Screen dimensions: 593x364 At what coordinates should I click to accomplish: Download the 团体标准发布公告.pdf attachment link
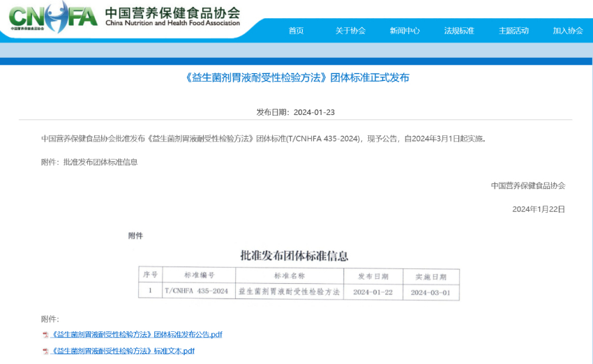(x=137, y=335)
